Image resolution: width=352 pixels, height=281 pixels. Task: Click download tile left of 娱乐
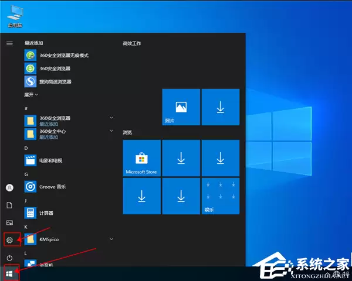(x=181, y=196)
